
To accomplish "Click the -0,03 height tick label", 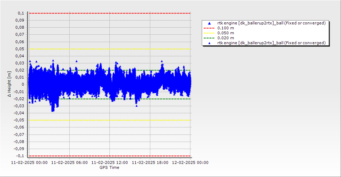I will click(19, 106).
